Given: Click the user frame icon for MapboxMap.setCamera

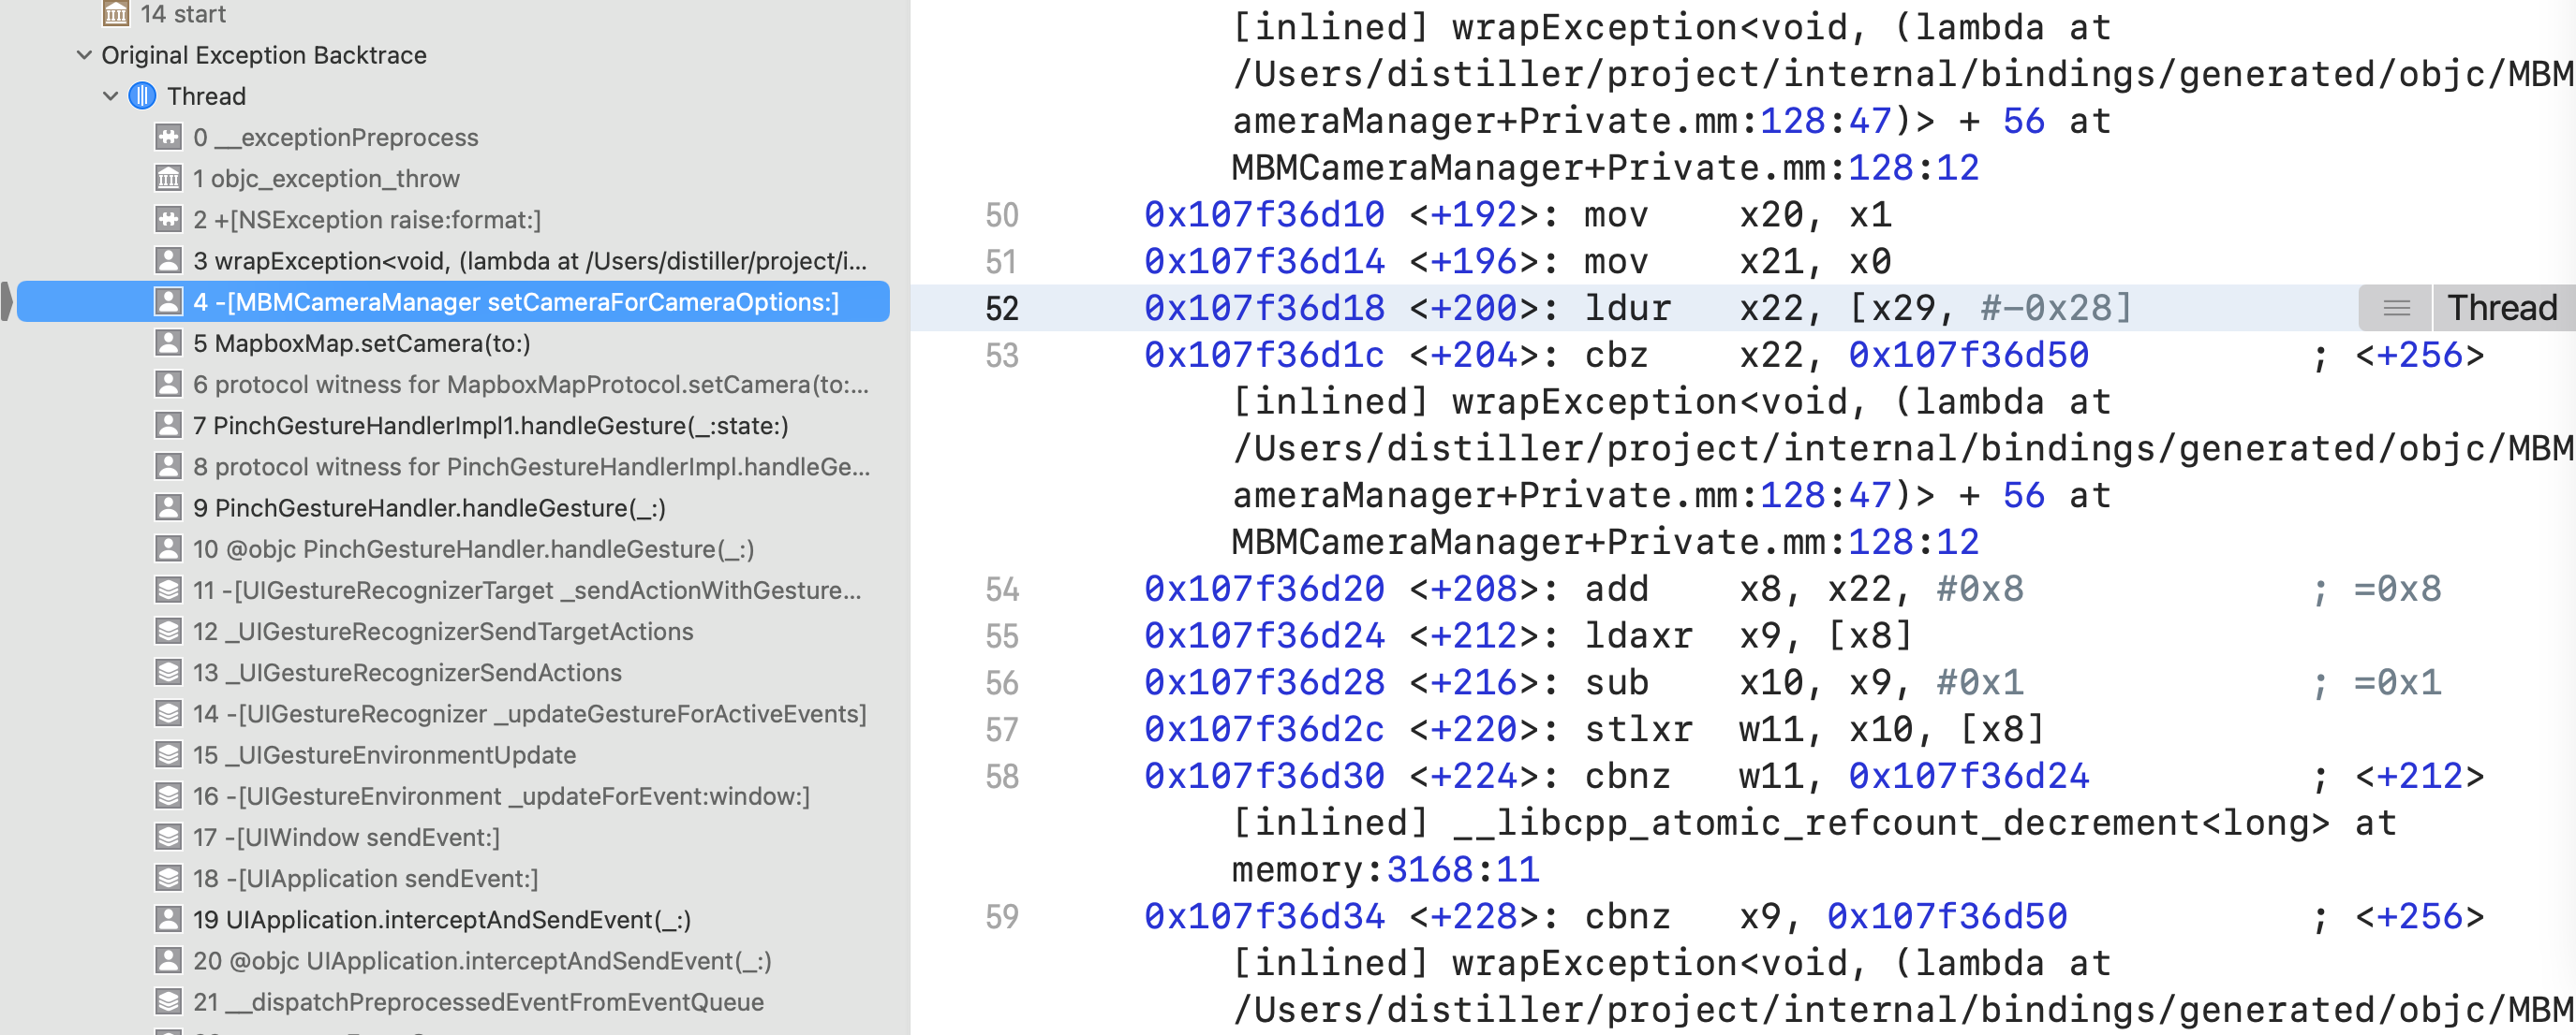Looking at the screenshot, I should 168,343.
